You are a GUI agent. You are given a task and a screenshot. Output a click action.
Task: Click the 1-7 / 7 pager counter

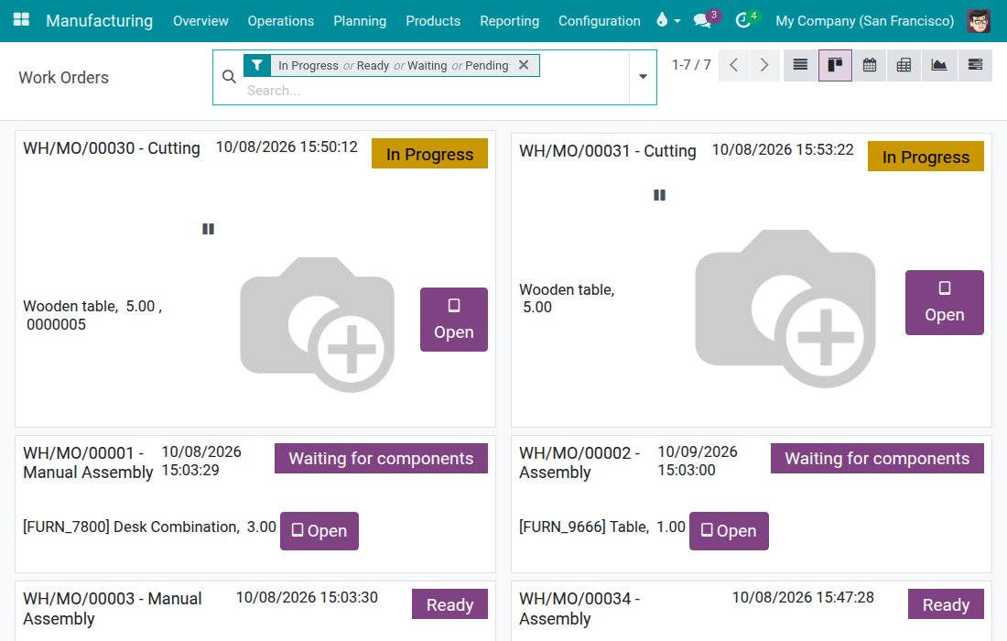pyautogui.click(x=691, y=65)
